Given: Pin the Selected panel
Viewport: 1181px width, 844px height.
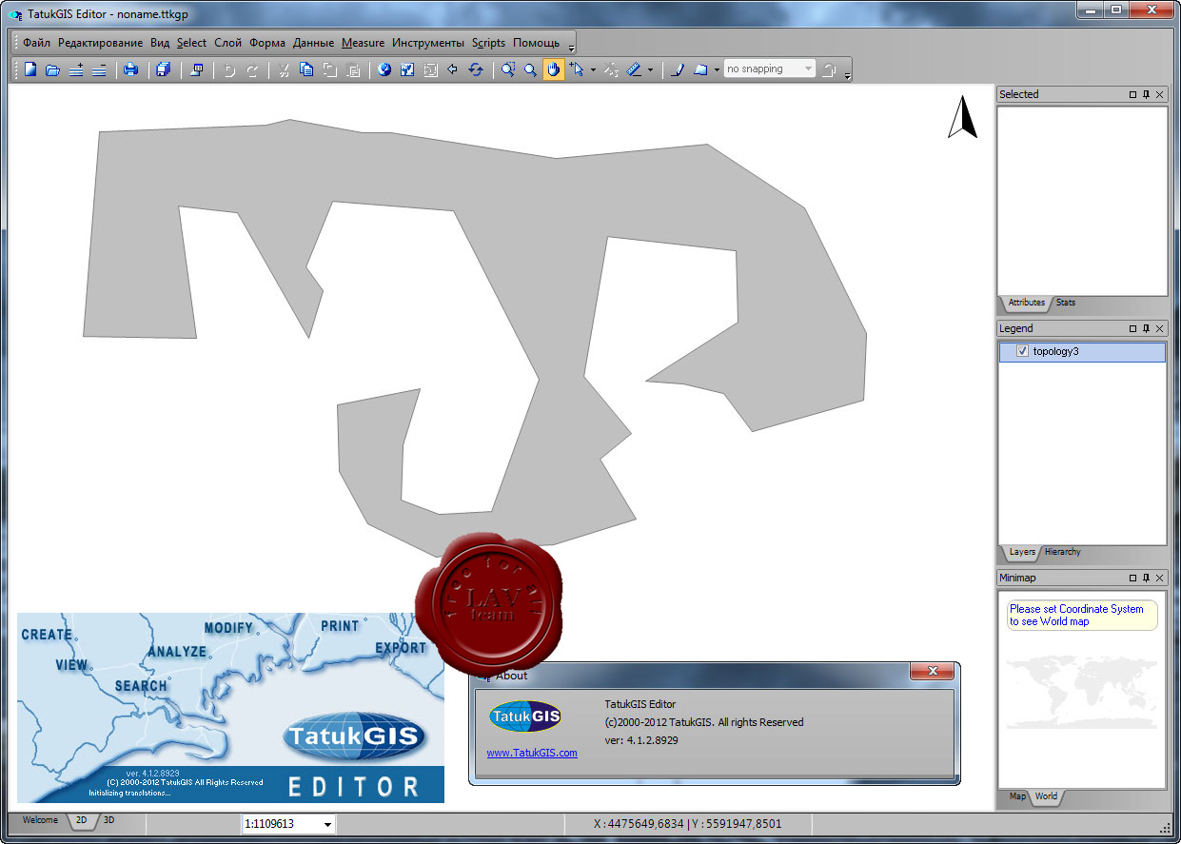Looking at the screenshot, I should 1146,94.
